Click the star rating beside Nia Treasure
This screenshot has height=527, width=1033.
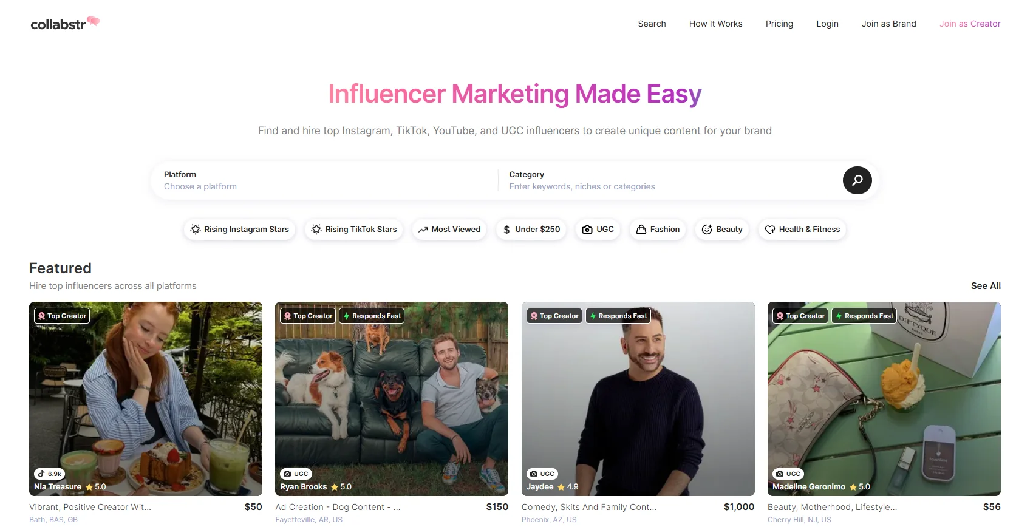[x=96, y=487]
